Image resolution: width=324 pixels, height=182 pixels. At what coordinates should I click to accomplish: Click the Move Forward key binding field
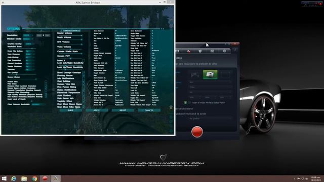click(x=121, y=31)
